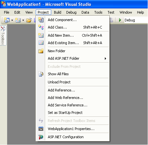Open the Build menu
The width and height of the screenshot is (148, 145).
pyautogui.click(x=57, y=12)
